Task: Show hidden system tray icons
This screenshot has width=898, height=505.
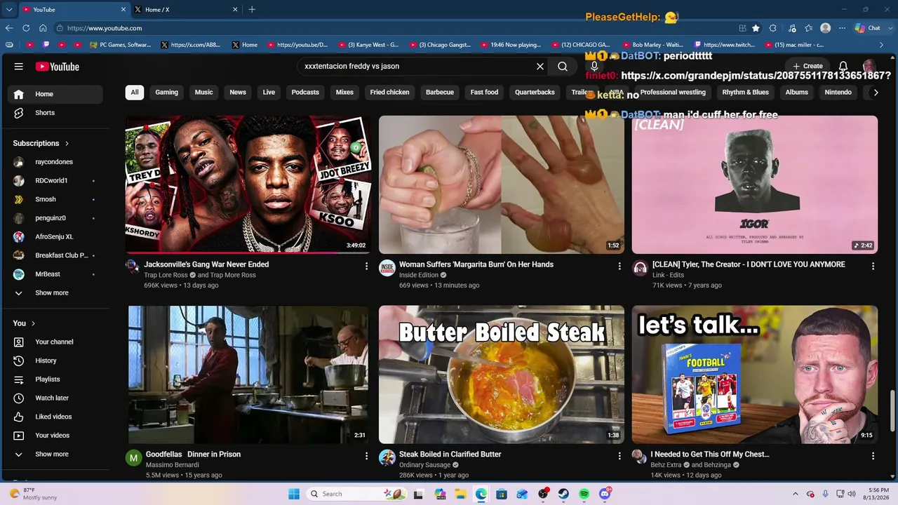Action: pos(796,494)
